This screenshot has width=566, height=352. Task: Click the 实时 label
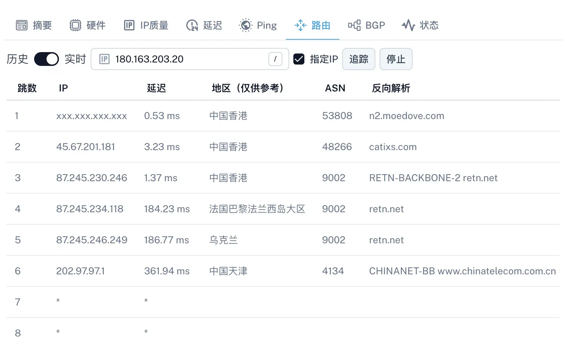pos(75,59)
